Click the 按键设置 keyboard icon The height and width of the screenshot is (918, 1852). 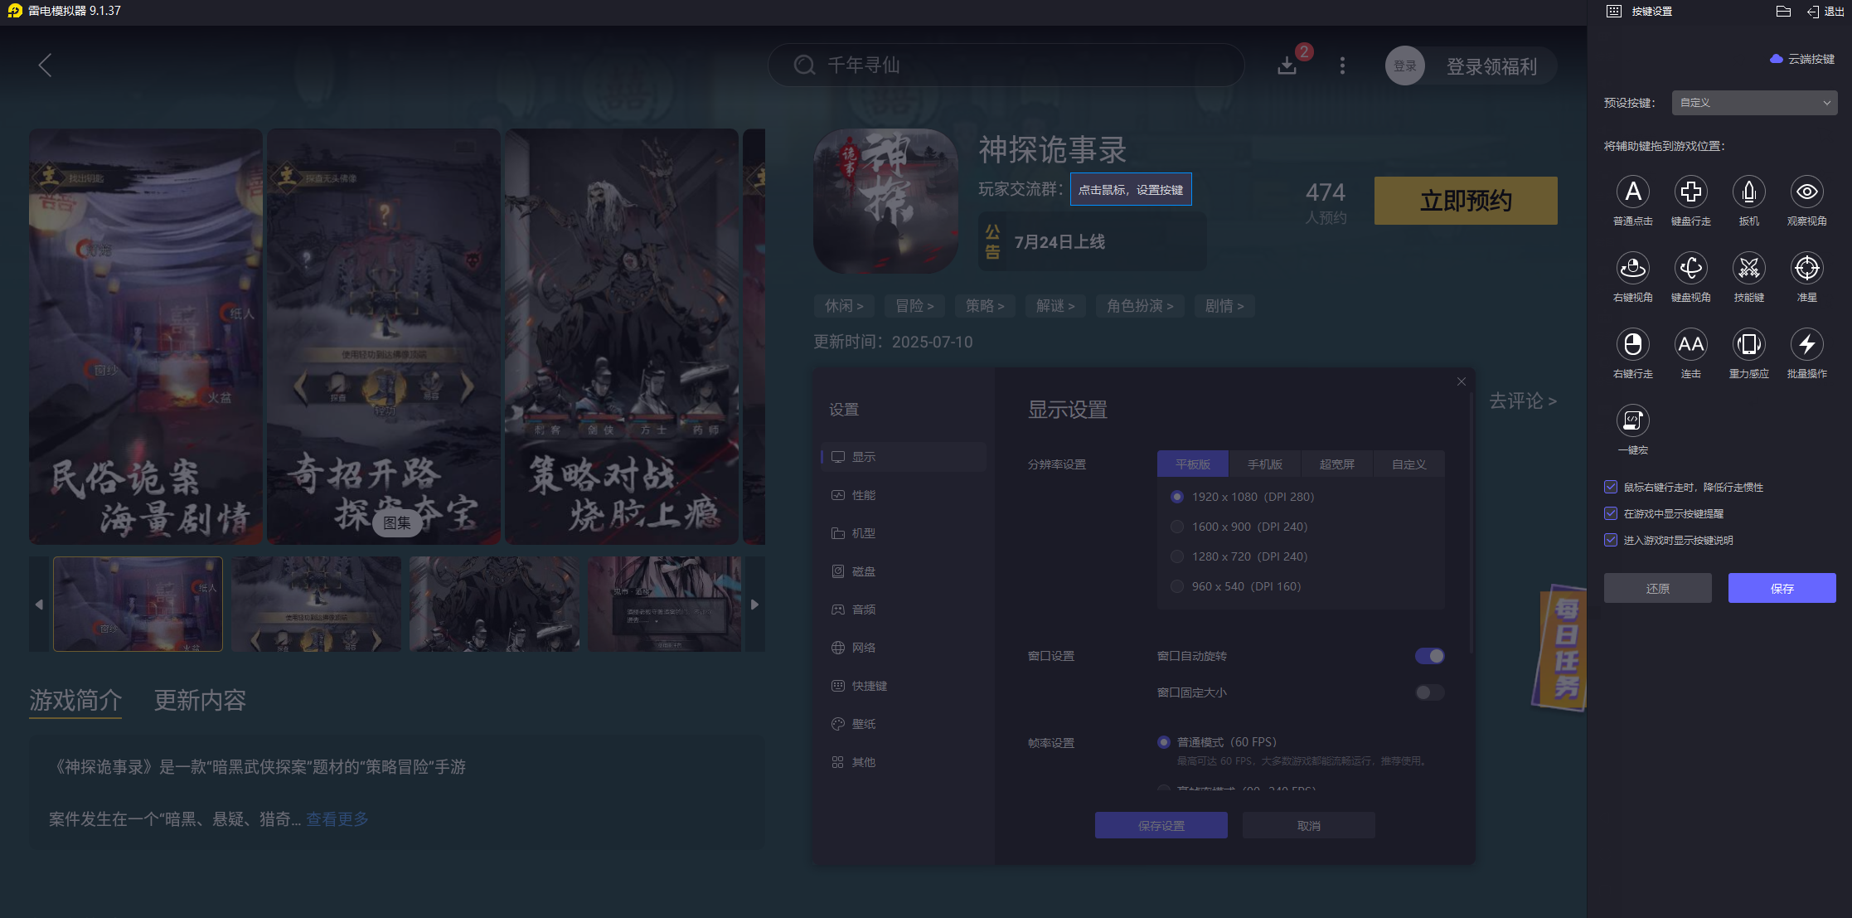point(1613,12)
